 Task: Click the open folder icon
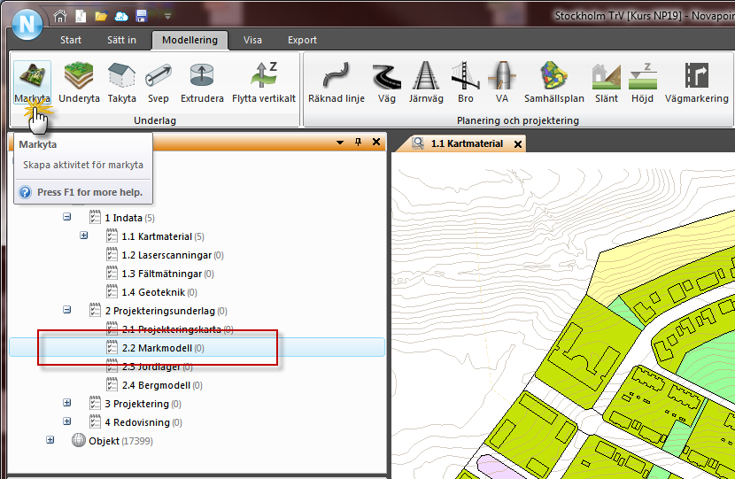click(x=101, y=17)
